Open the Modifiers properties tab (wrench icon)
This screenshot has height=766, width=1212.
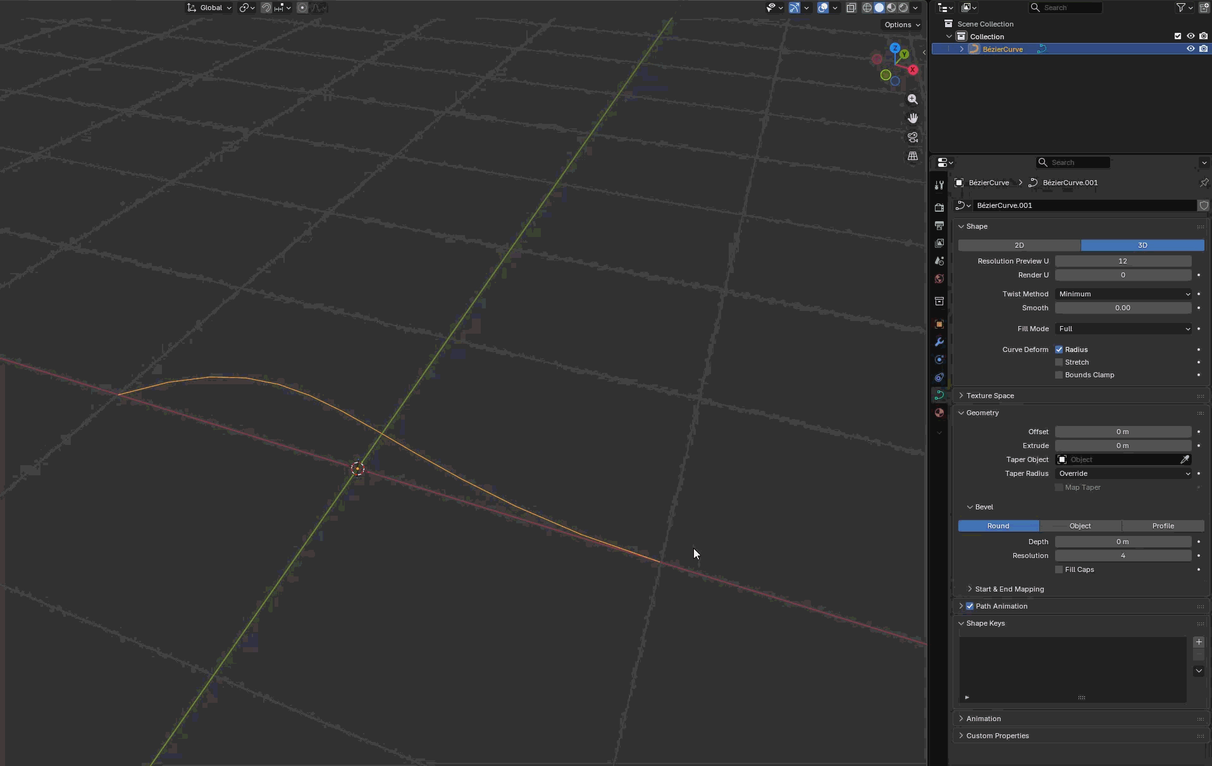point(939,342)
